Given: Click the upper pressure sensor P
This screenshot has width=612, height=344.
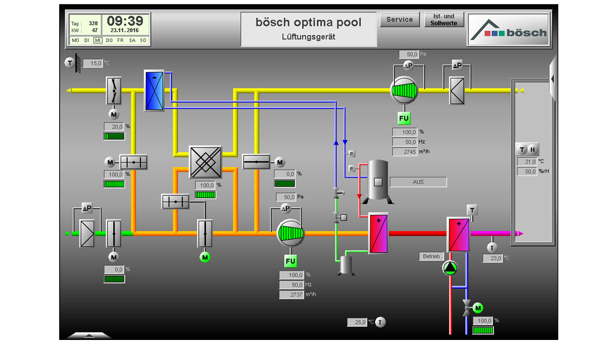Looking at the screenshot, I should [x=352, y=153].
